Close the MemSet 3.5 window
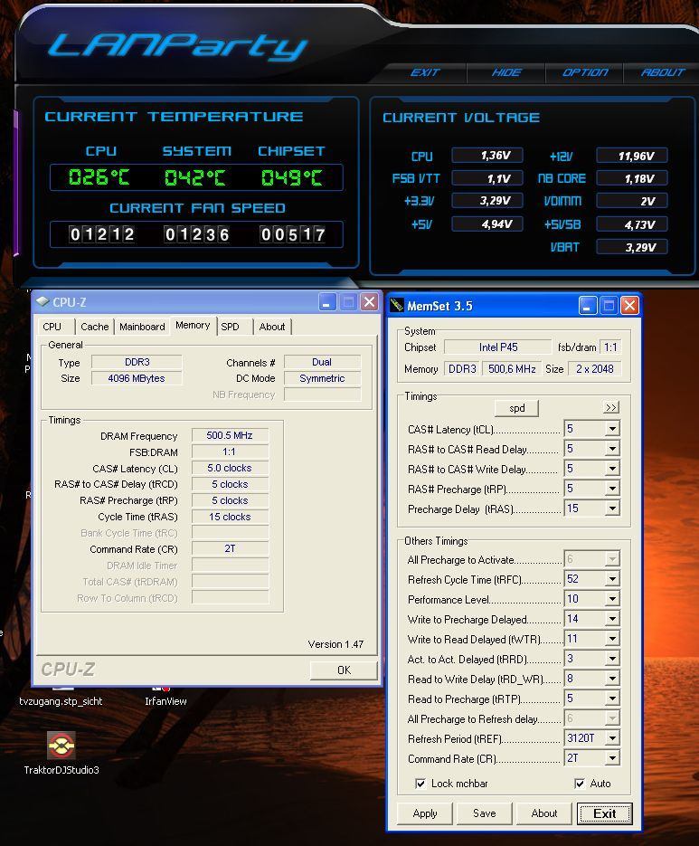This screenshot has width=699, height=846. click(629, 306)
